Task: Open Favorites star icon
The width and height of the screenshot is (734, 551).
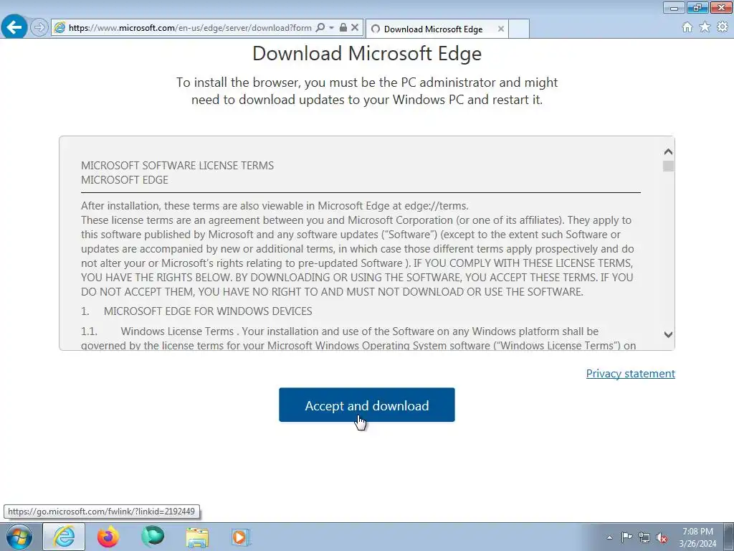Action: click(705, 27)
